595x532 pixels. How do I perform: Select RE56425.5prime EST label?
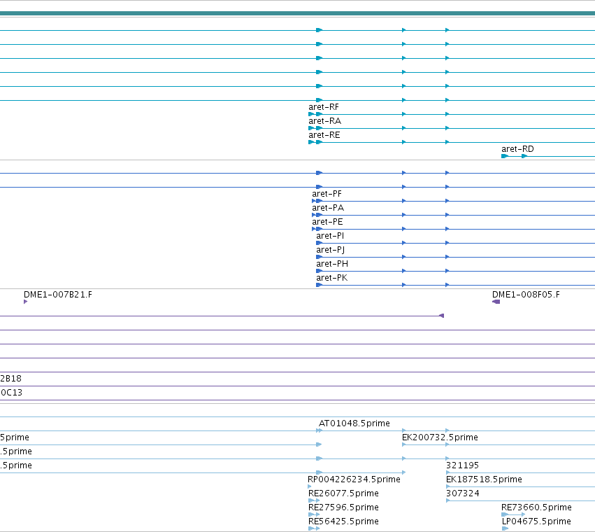click(343, 521)
